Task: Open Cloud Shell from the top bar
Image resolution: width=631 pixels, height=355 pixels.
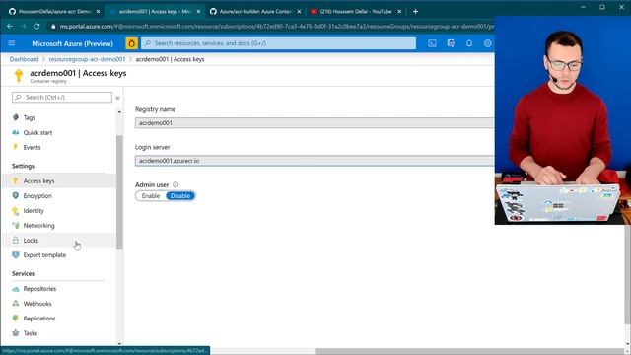Action: [432, 43]
